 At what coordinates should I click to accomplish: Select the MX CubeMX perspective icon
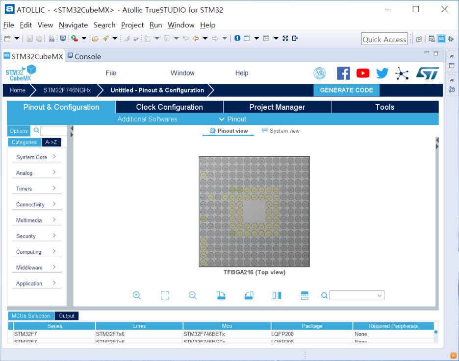441,39
